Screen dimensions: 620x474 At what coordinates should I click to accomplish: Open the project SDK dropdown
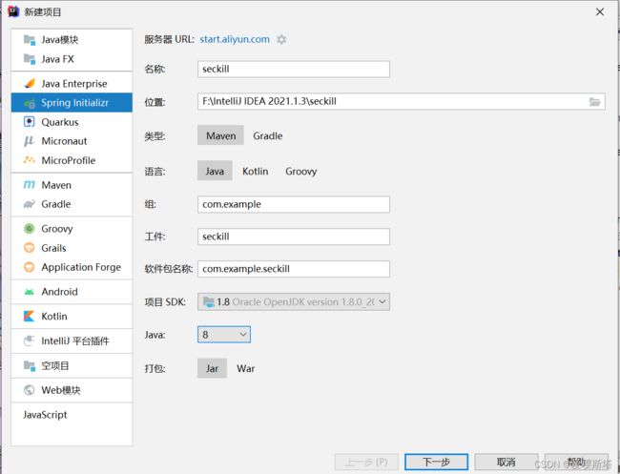point(294,301)
